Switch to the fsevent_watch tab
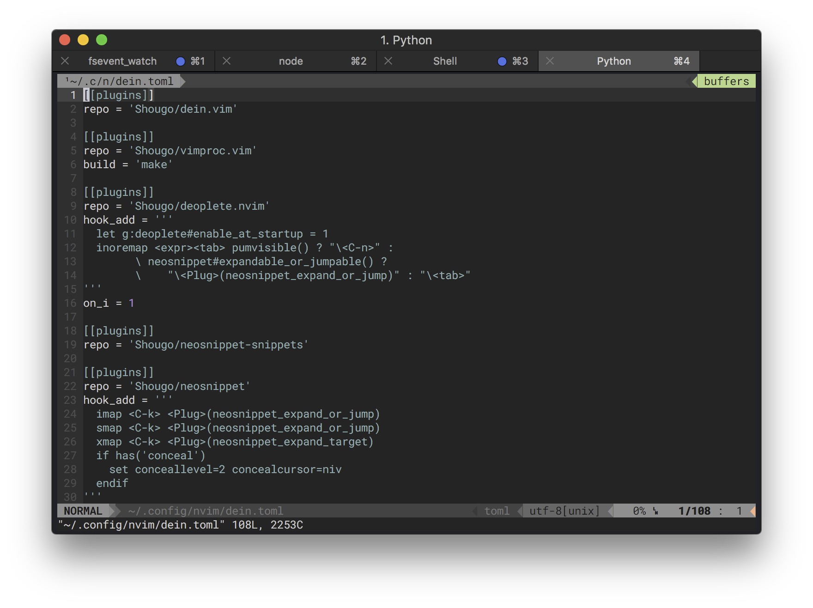 coord(122,61)
